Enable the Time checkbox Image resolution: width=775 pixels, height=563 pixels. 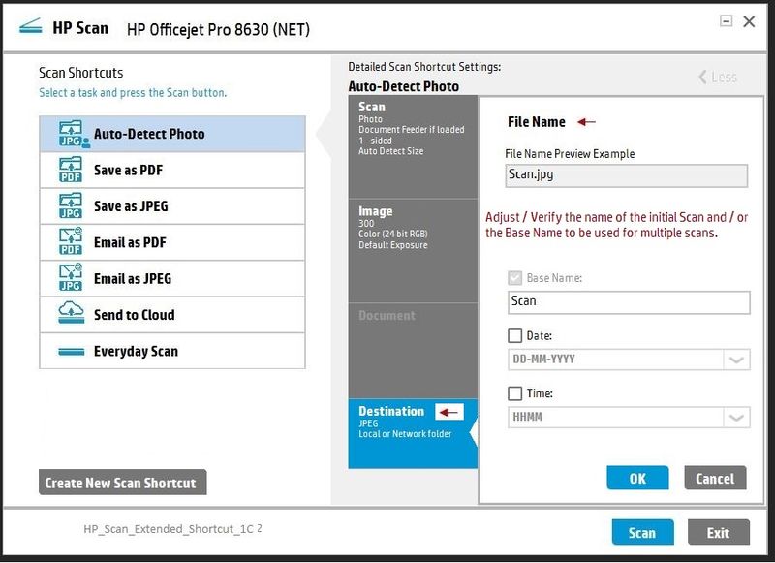click(515, 393)
